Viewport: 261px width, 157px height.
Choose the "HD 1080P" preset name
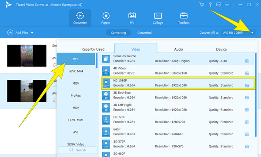[120, 81]
